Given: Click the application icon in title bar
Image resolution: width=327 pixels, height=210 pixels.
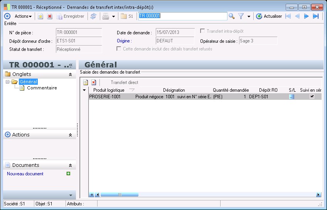Looking at the screenshot, I should (x=7, y=7).
